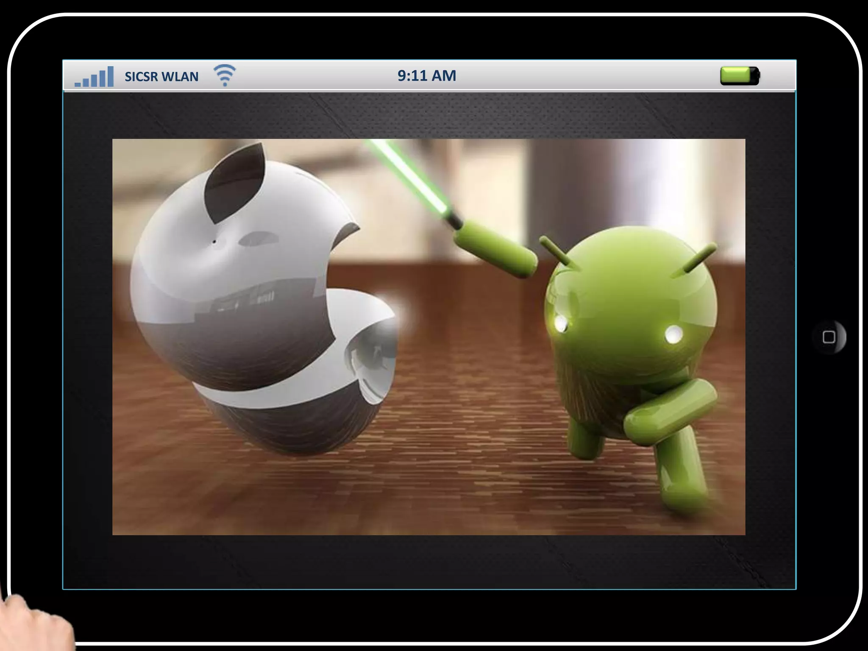Tap the glowing green lightsaber blade
868x651 pixels.
pyautogui.click(x=409, y=176)
